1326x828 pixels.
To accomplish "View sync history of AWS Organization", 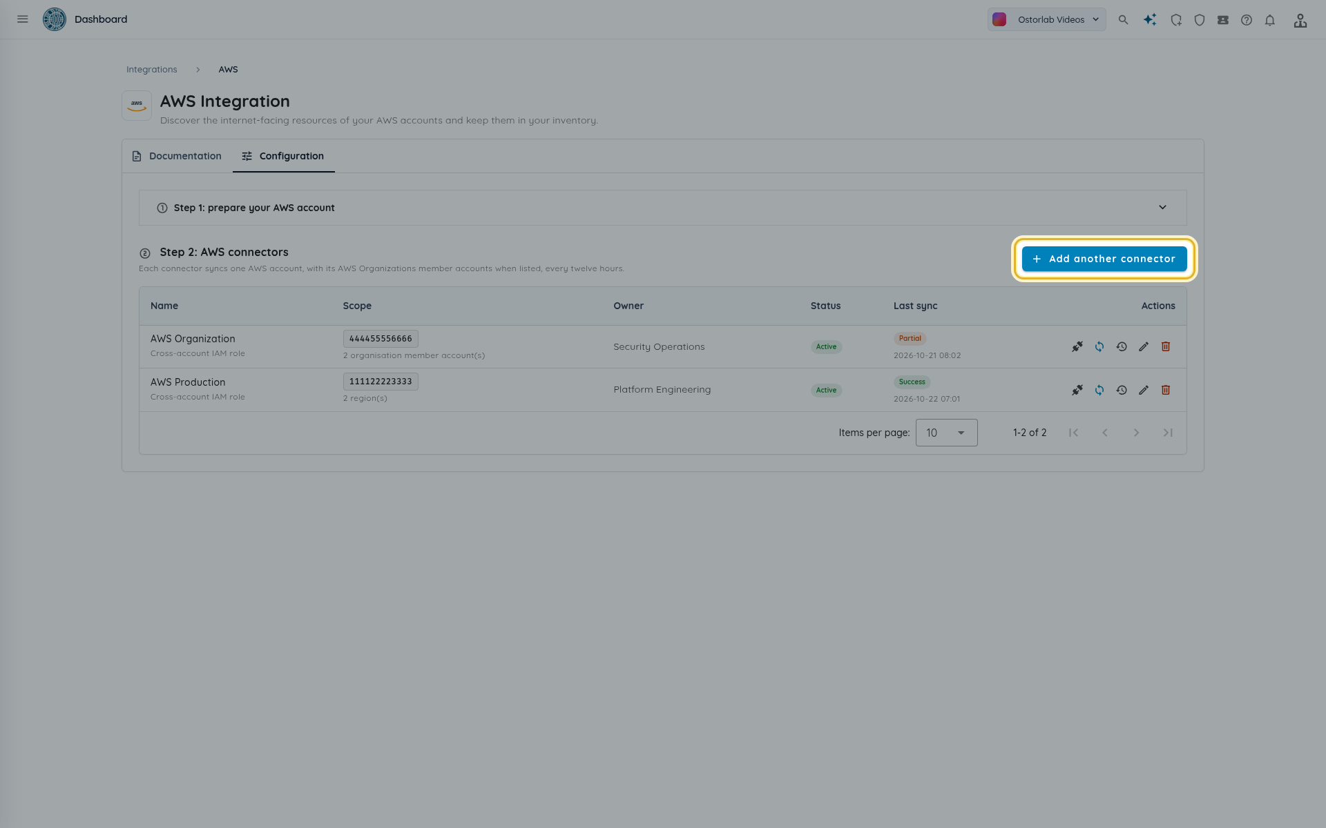I will [1122, 346].
